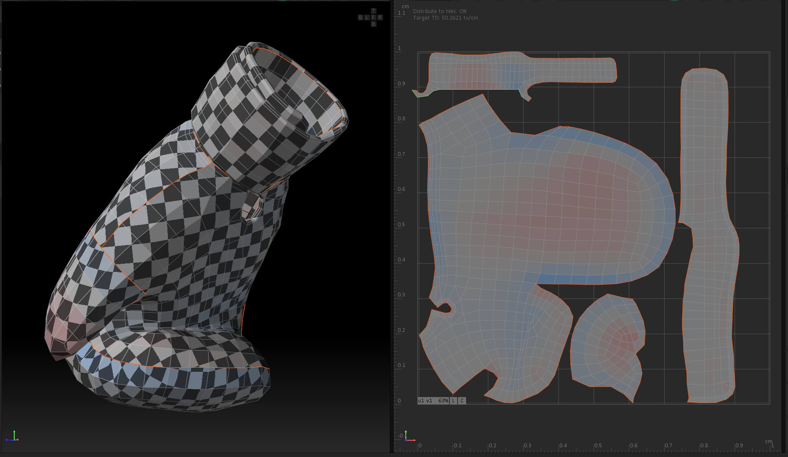Click the C button beside the tile label
The height and width of the screenshot is (457, 788).
(462, 401)
